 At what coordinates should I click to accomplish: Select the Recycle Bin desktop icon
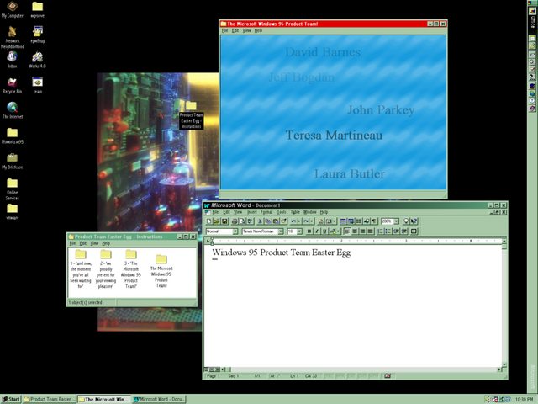[13, 85]
